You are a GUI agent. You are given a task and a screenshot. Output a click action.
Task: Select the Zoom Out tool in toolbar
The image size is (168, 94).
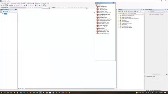[x=4, y=5]
